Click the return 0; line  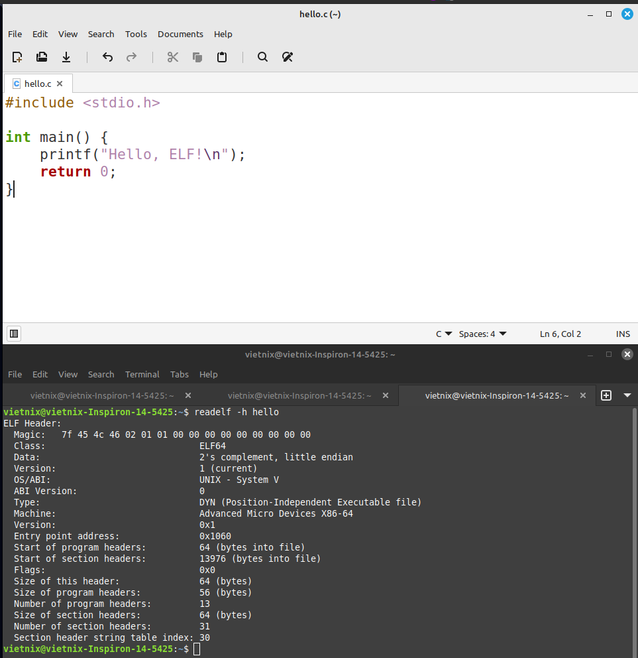[x=78, y=172]
